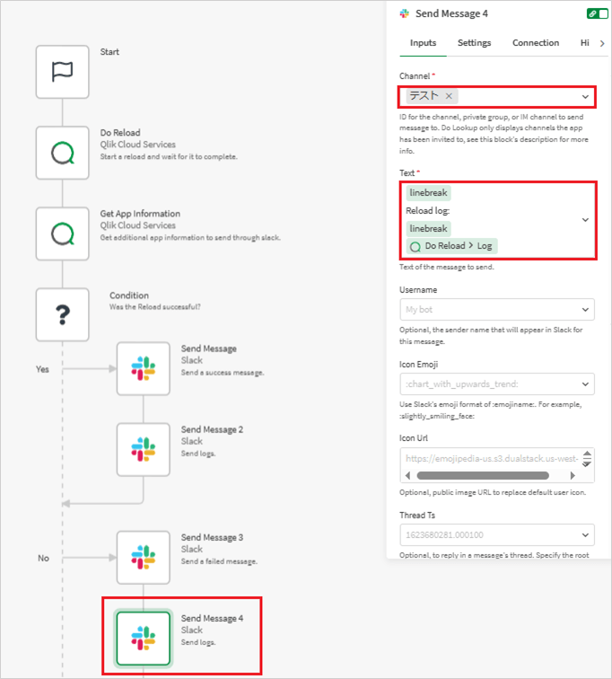Toggle the green block enable switch

596,13
